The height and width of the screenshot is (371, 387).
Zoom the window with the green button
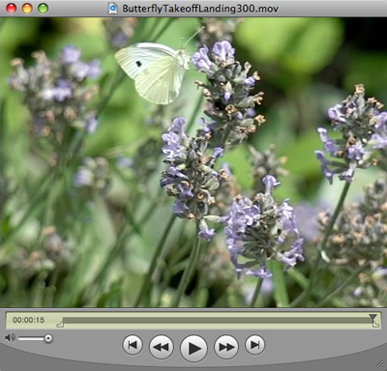coord(43,9)
